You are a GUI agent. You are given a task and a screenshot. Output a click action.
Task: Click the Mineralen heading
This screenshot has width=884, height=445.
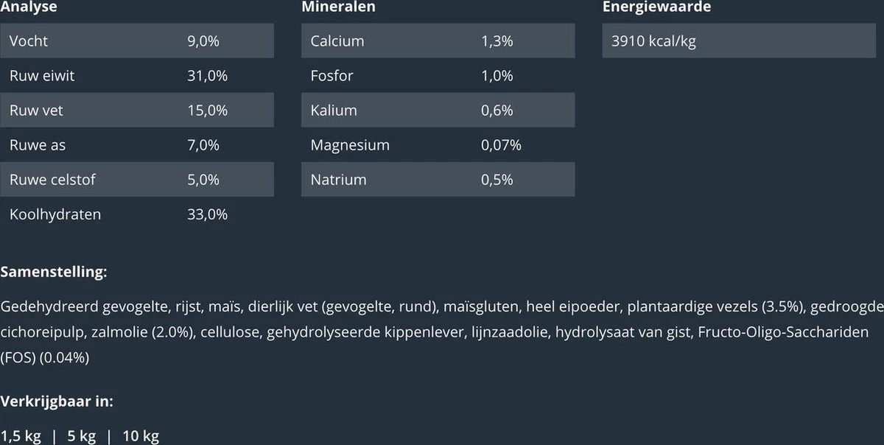338,7
